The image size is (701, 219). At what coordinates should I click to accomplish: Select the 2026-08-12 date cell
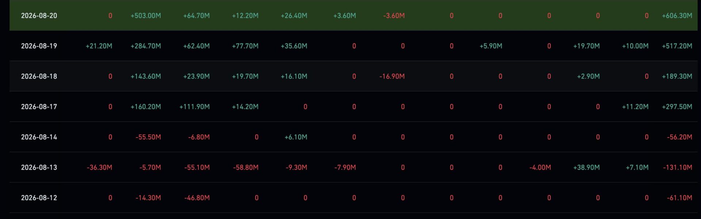pos(39,197)
